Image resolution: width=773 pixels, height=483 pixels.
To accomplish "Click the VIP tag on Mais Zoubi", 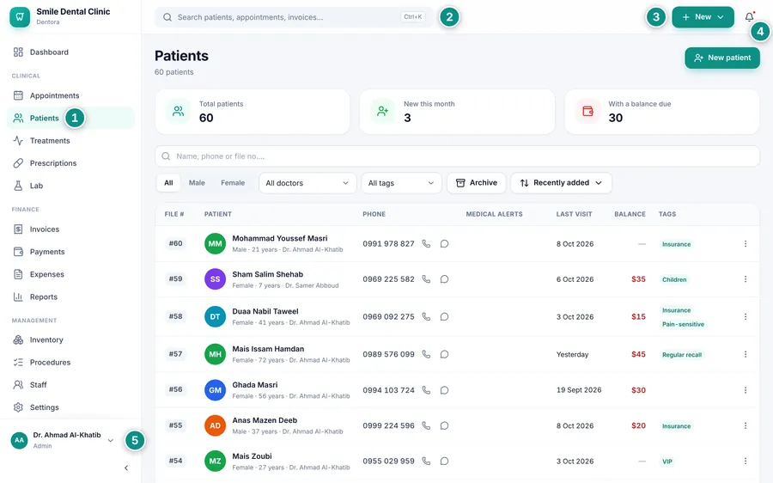I will pos(667,462).
